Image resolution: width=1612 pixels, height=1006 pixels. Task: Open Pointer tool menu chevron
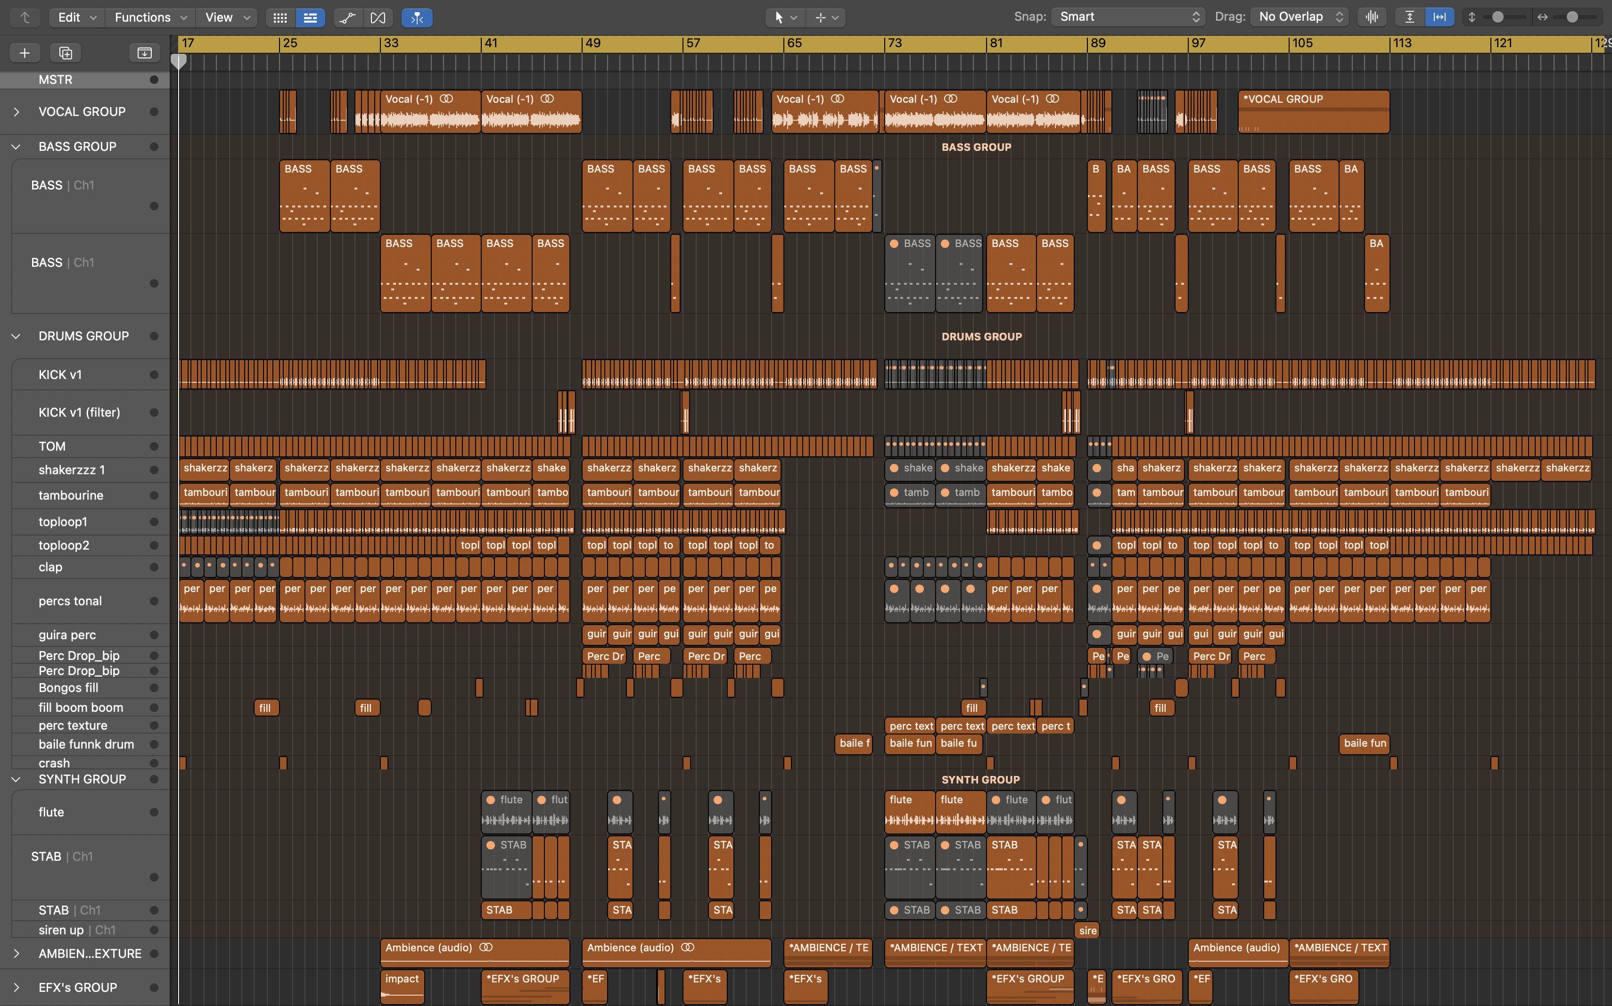[x=794, y=18]
